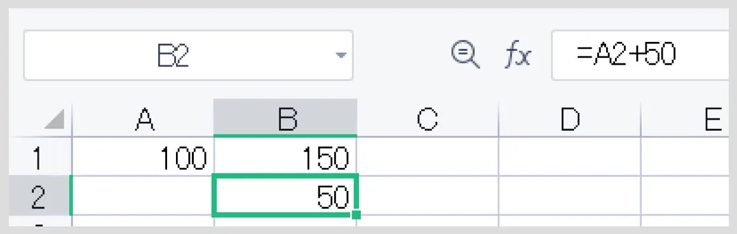This screenshot has width=737, height=234.
Task: Select column A header
Action: pos(143,118)
